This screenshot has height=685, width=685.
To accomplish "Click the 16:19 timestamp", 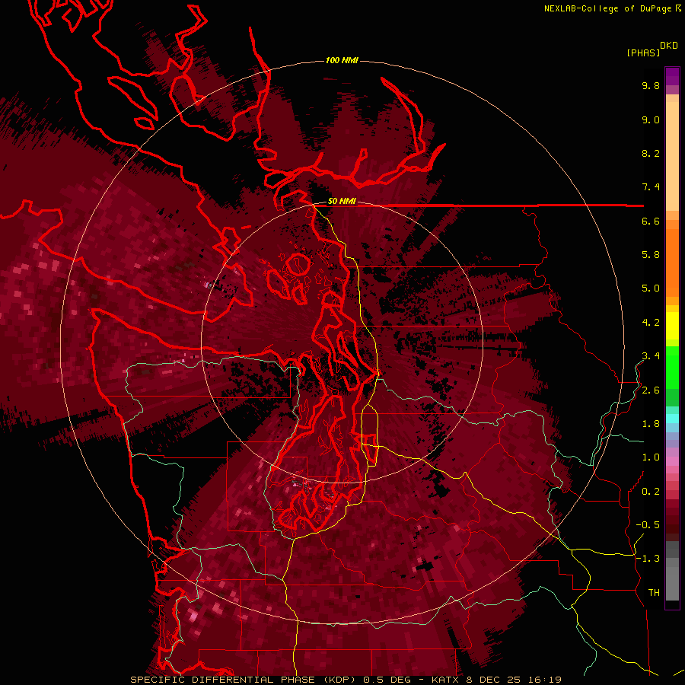I will (x=543, y=680).
